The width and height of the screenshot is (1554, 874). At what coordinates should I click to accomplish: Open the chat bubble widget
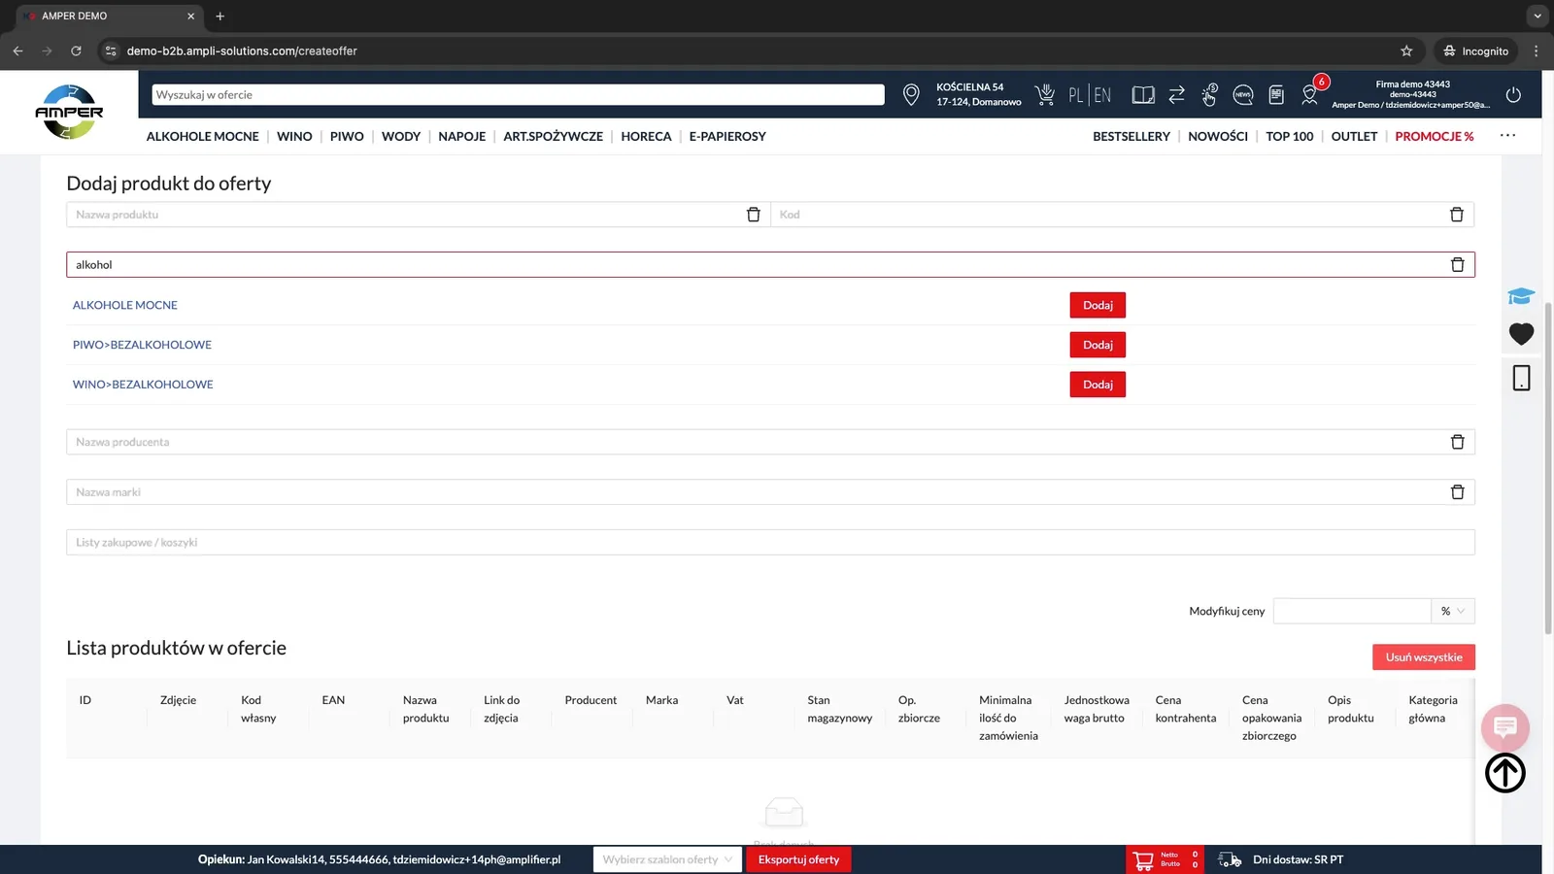pyautogui.click(x=1505, y=727)
